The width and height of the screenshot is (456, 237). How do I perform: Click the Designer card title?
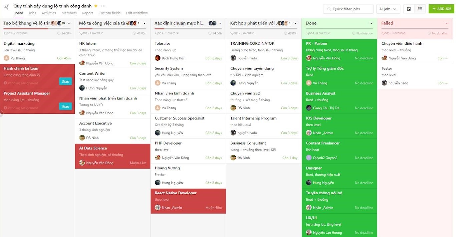(x=314, y=168)
